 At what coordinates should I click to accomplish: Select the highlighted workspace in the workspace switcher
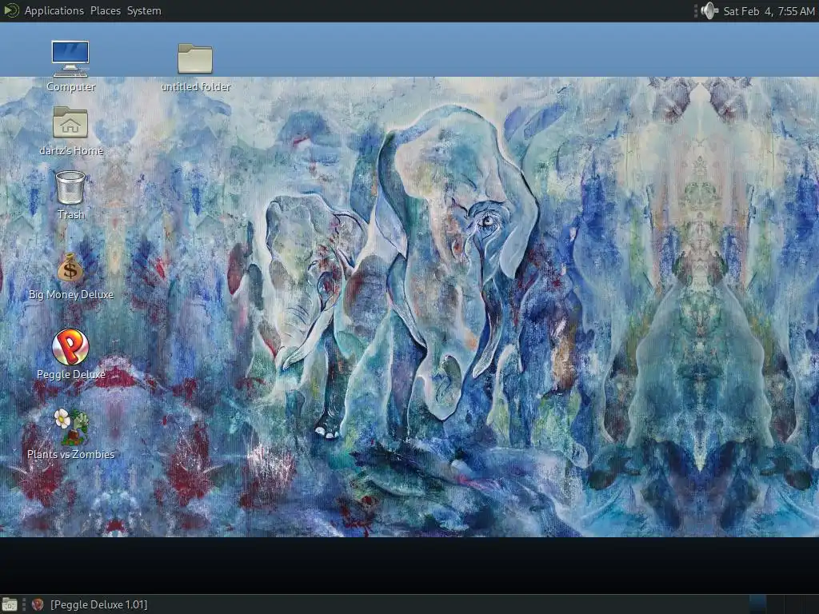(758, 604)
